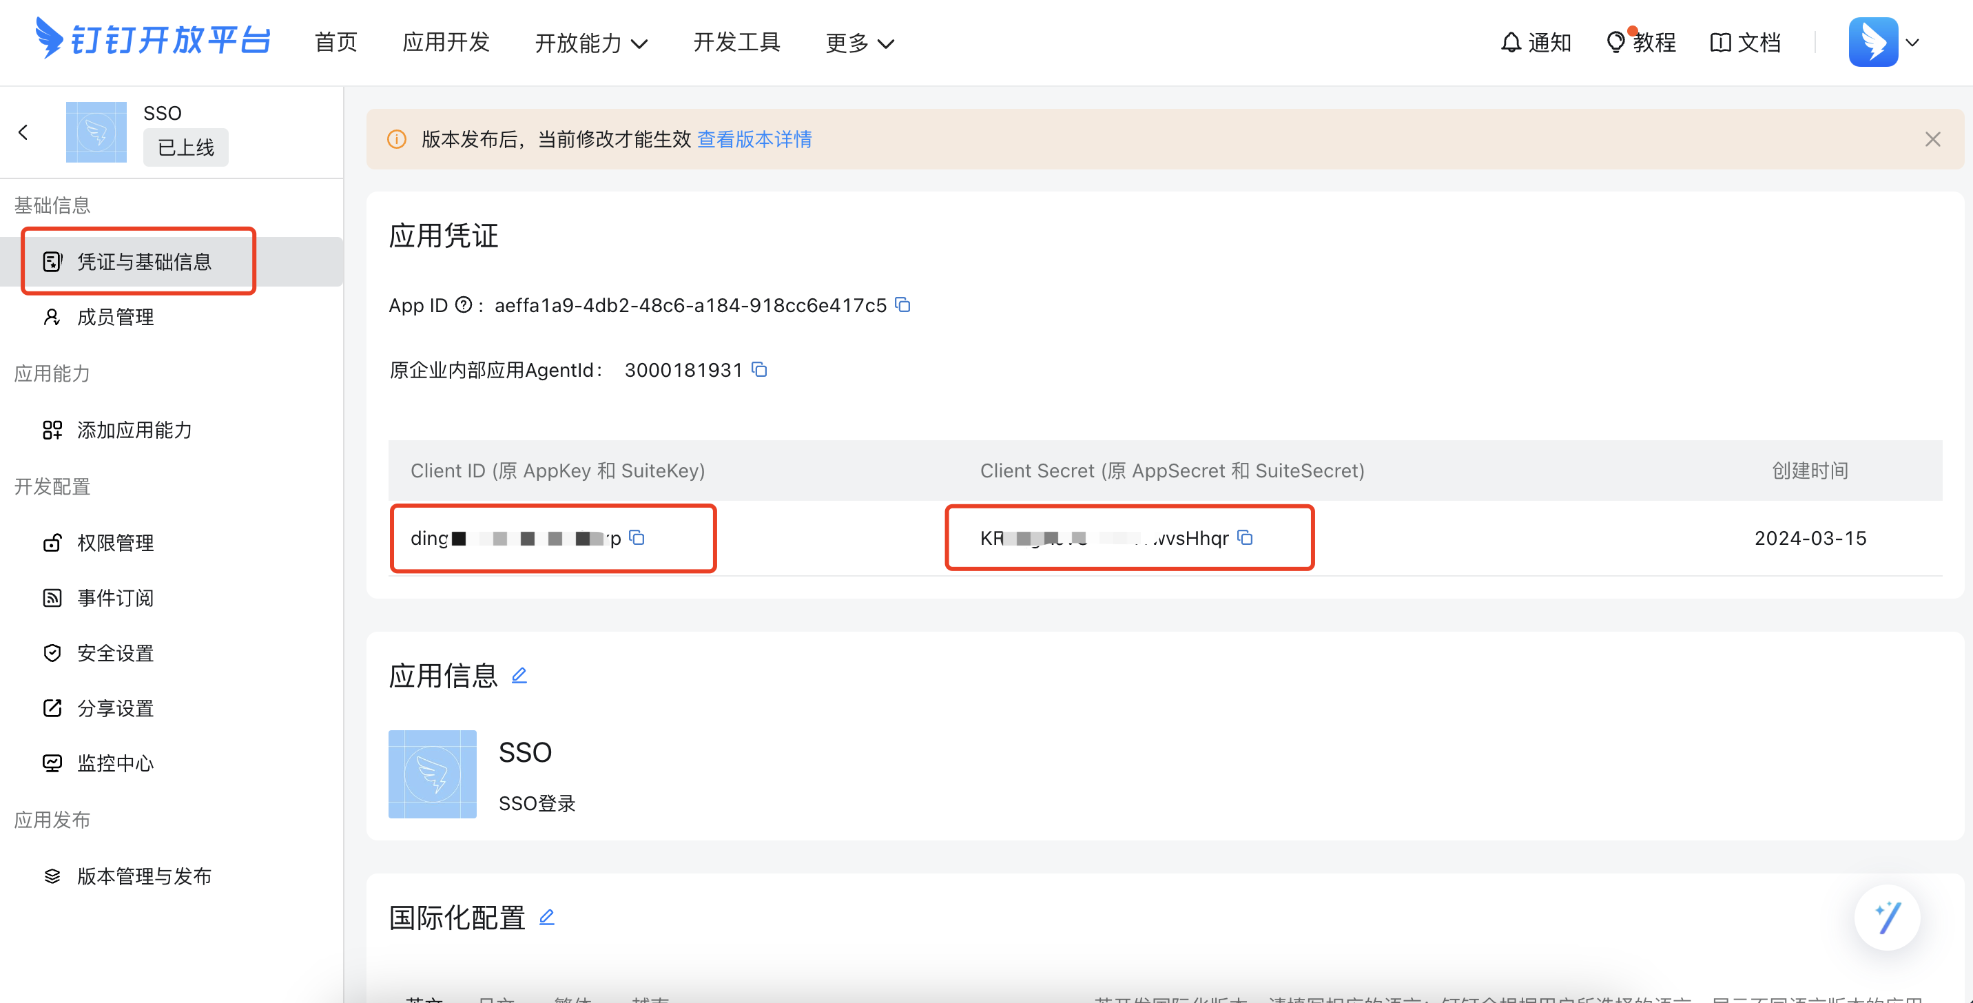The height and width of the screenshot is (1003, 1973).
Task: Click the Client ID column header
Action: pos(557,471)
